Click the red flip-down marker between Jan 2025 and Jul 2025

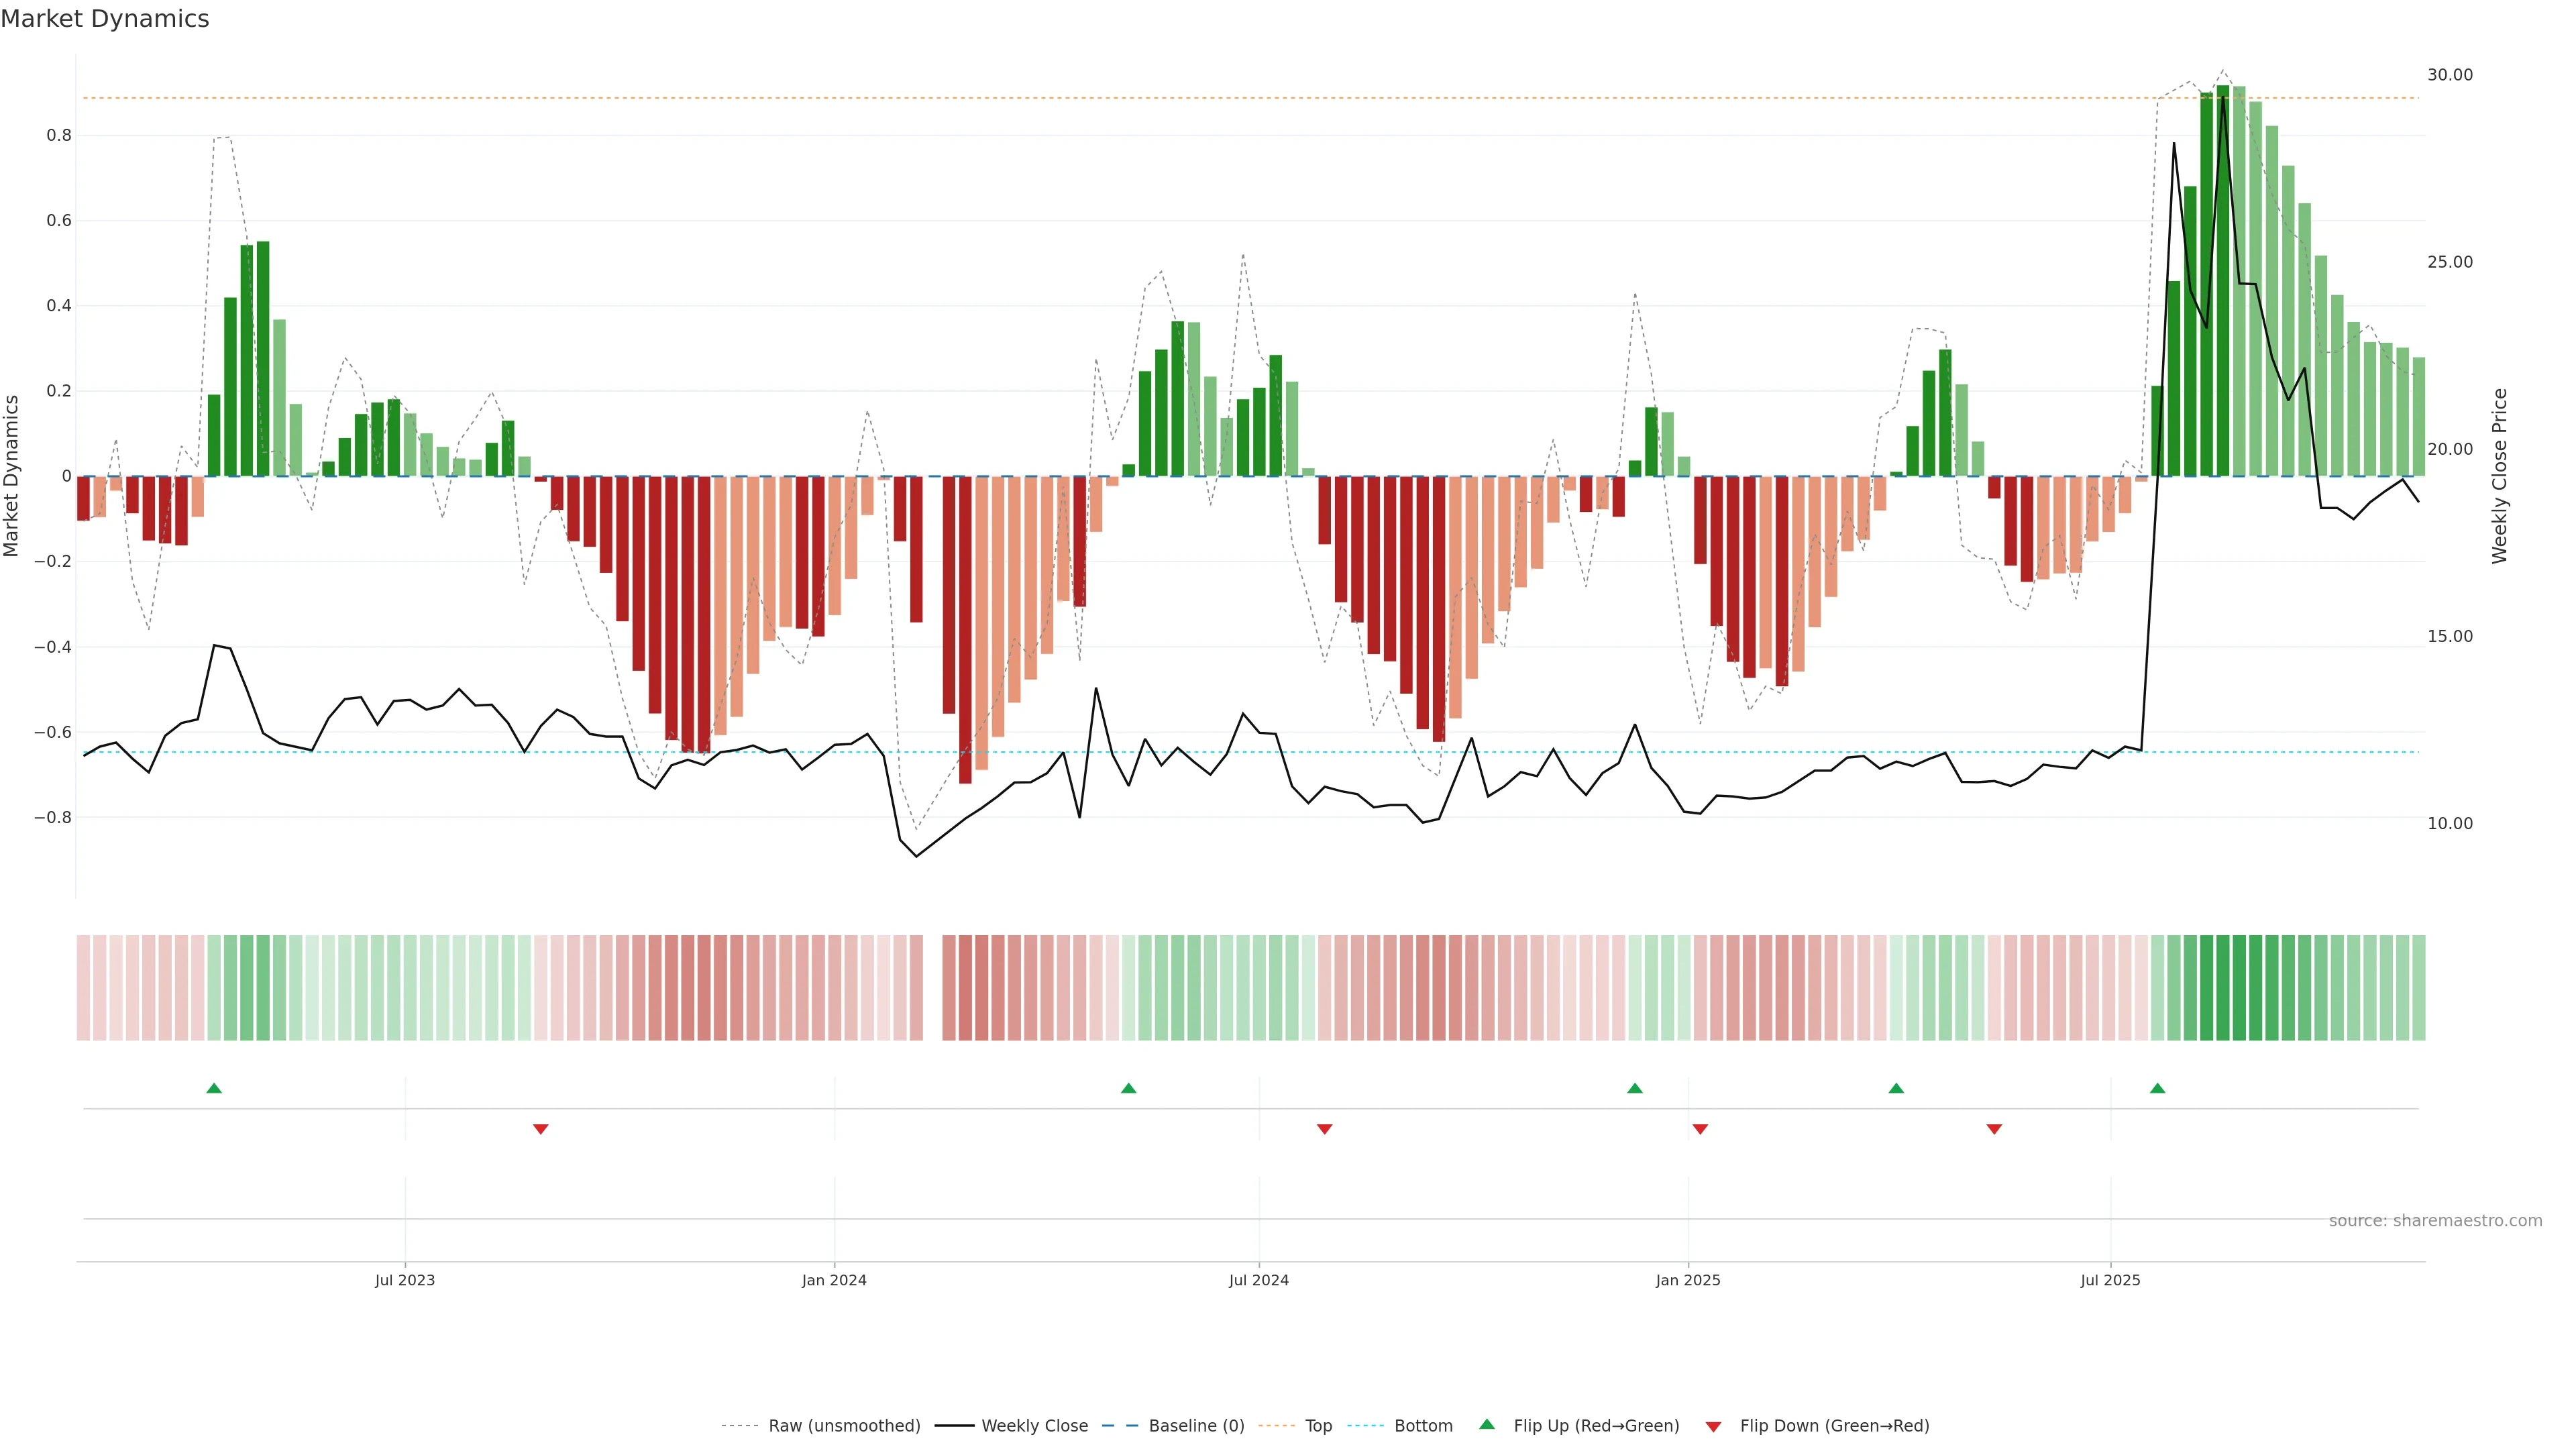pos(1994,1129)
